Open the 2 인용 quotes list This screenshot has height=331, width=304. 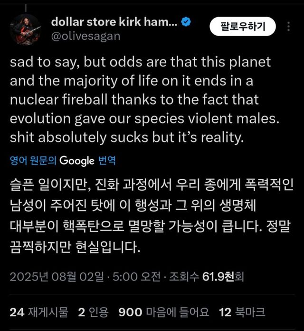(x=93, y=312)
